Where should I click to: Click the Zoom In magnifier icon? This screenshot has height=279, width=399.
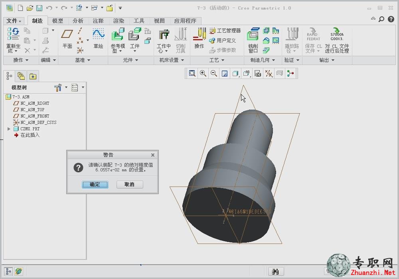pos(203,74)
